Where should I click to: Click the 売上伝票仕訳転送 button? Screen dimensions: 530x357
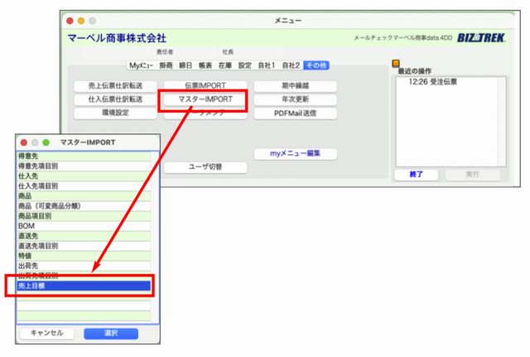click(109, 85)
